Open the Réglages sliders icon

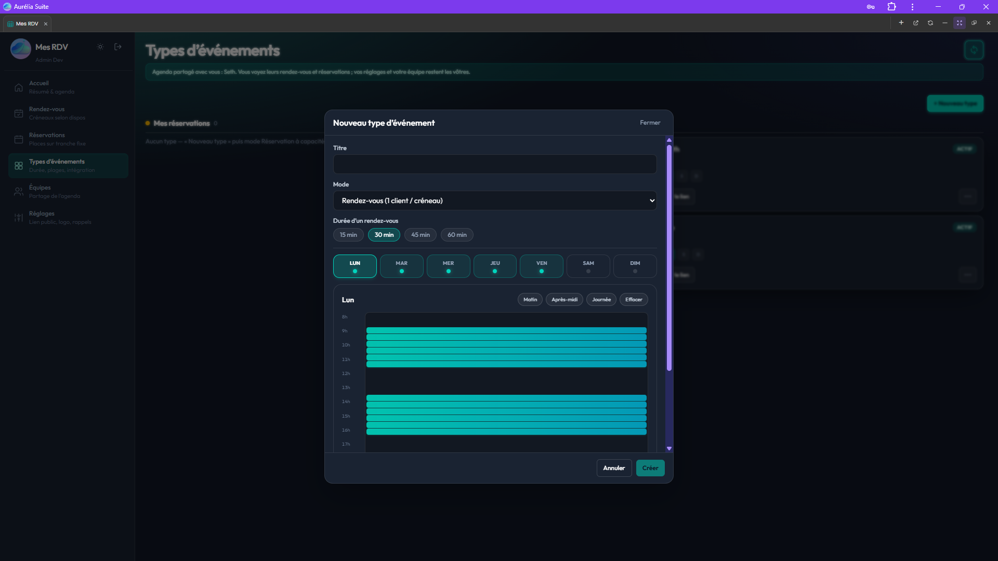click(19, 218)
